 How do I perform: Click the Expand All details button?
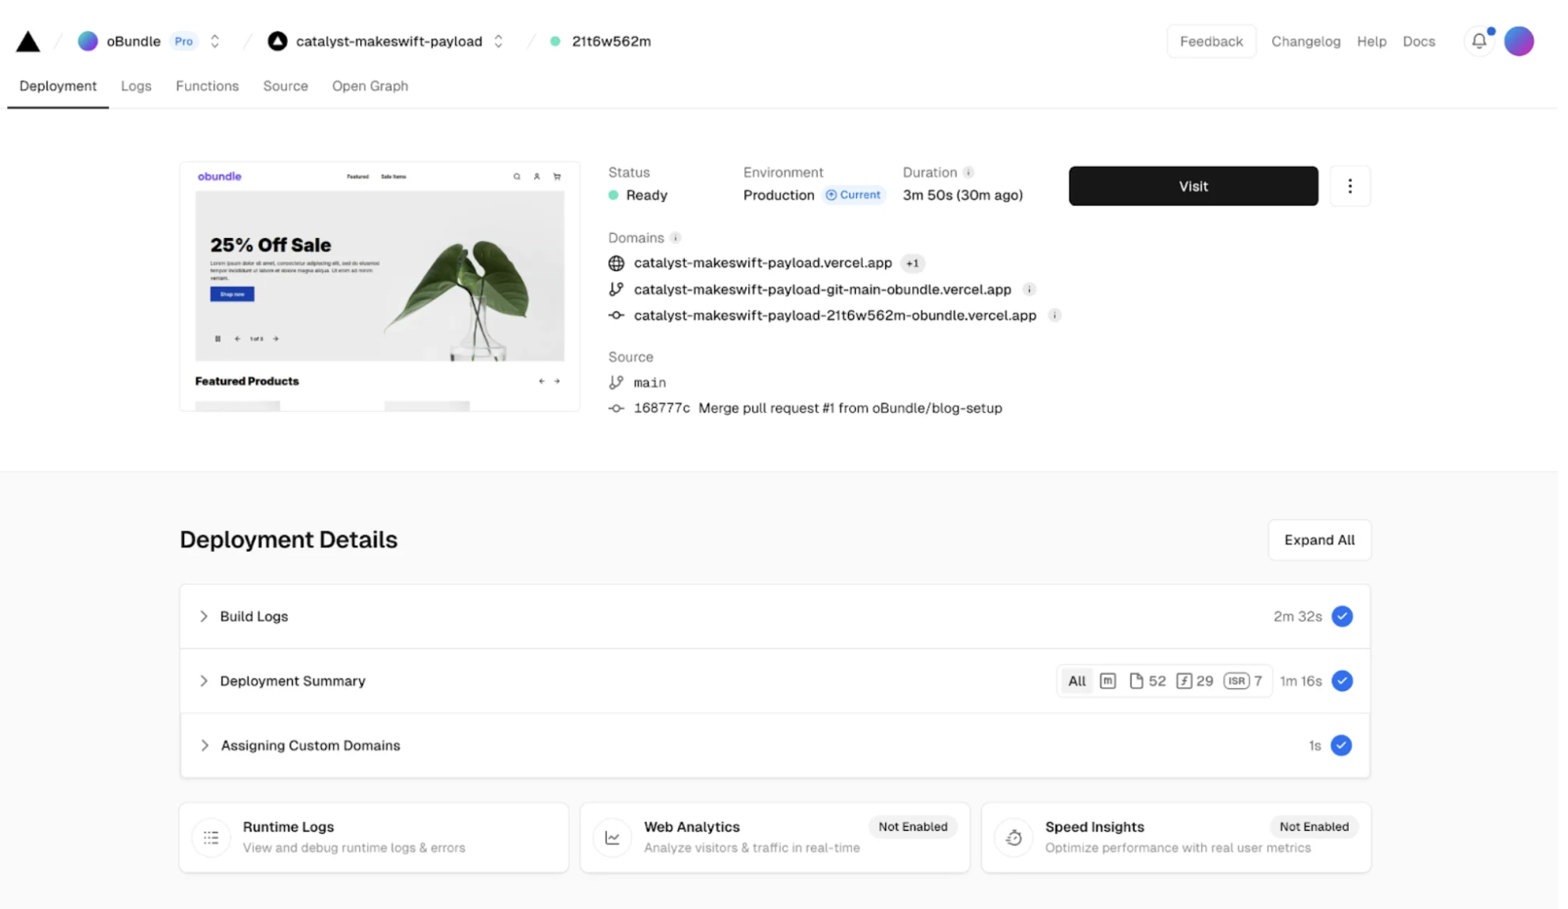click(x=1319, y=539)
